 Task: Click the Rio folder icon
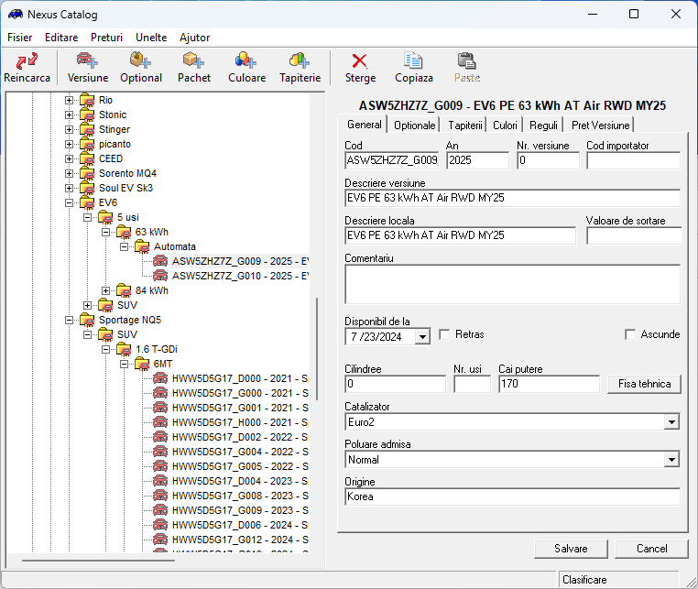pos(87,100)
